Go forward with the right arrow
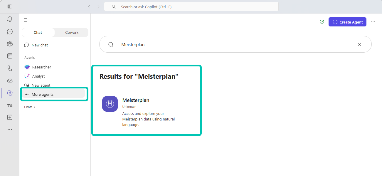This screenshot has width=382, height=176. point(98,6)
